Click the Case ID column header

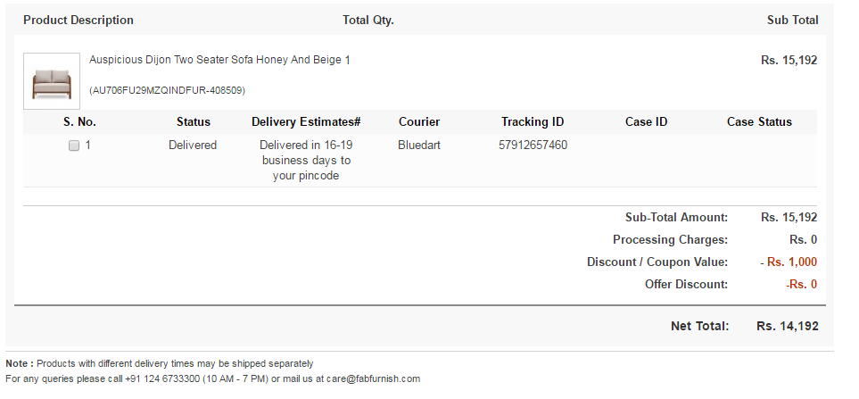[x=646, y=122]
